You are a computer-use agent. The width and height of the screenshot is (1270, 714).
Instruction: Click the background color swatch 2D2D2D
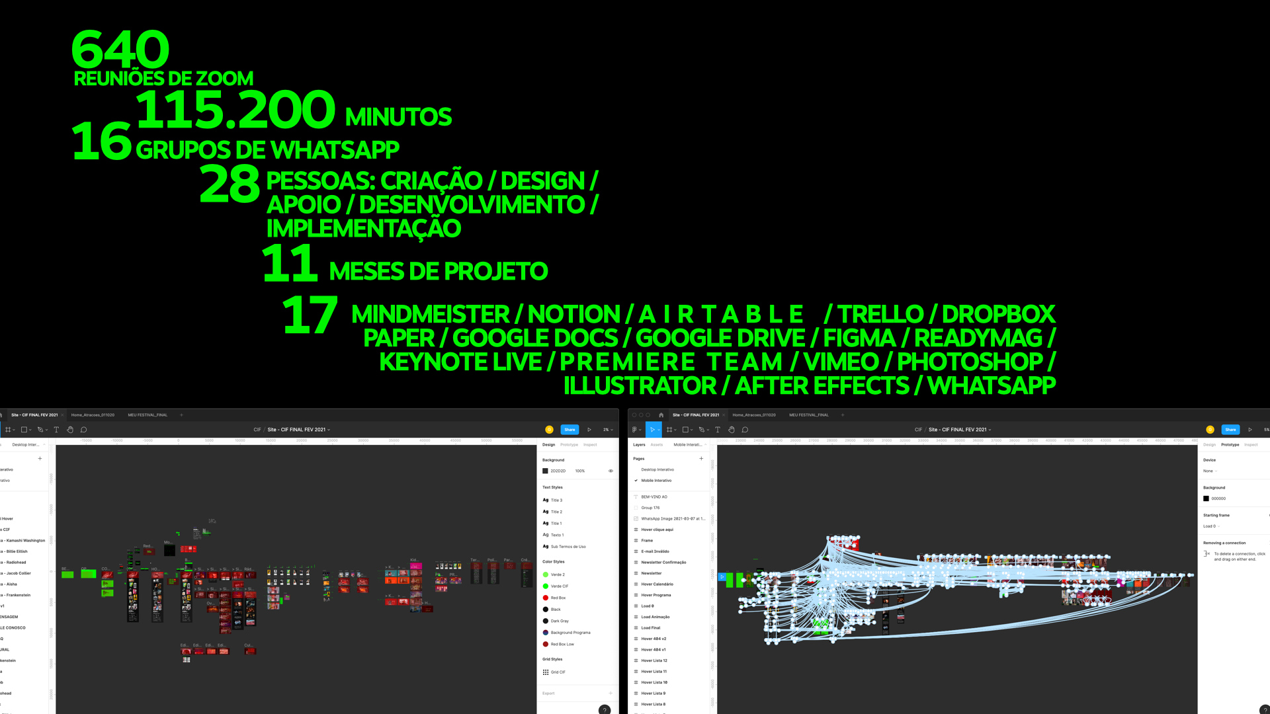pyautogui.click(x=545, y=471)
